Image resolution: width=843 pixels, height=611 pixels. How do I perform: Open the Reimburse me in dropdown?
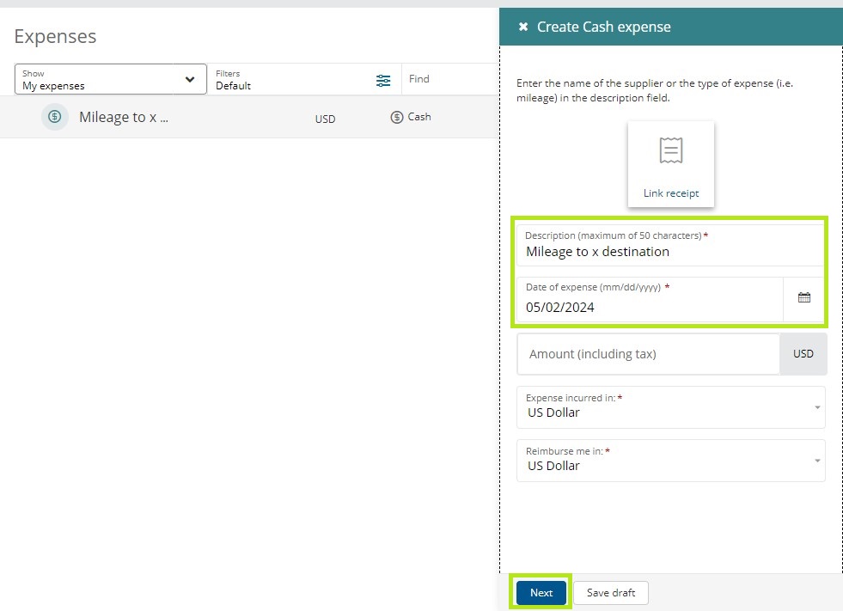pyautogui.click(x=670, y=461)
